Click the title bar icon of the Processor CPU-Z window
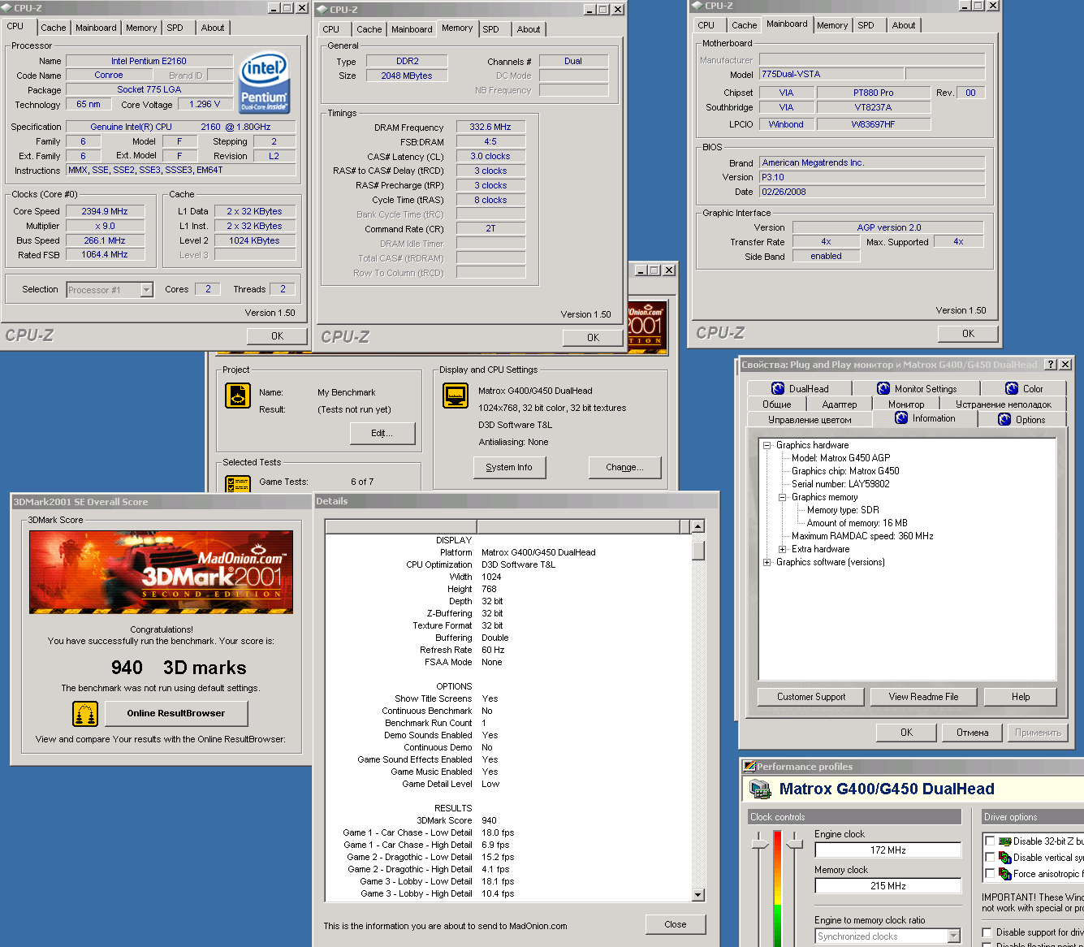1084x947 pixels. 7,8
